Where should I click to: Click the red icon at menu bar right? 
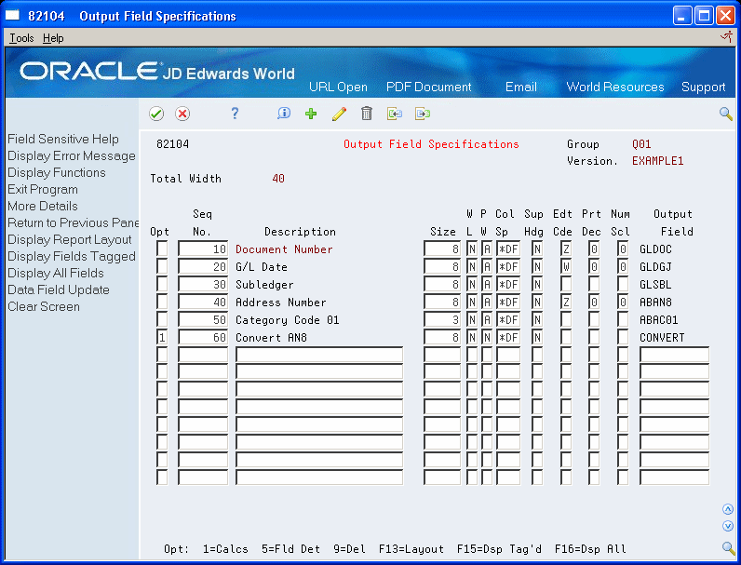727,37
